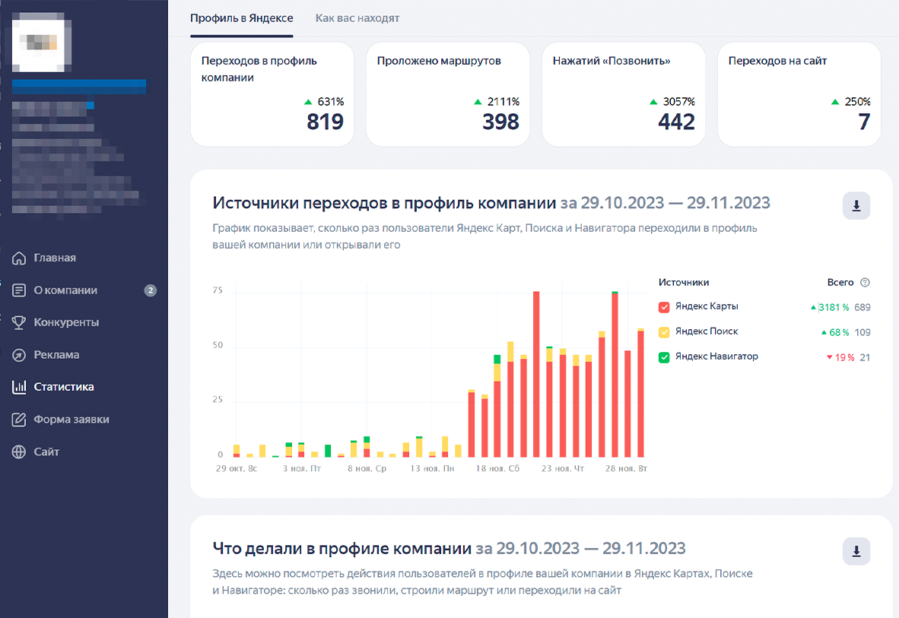This screenshot has height=618, width=899.
Task: Click the Статистика bar chart icon
Action: (x=19, y=387)
